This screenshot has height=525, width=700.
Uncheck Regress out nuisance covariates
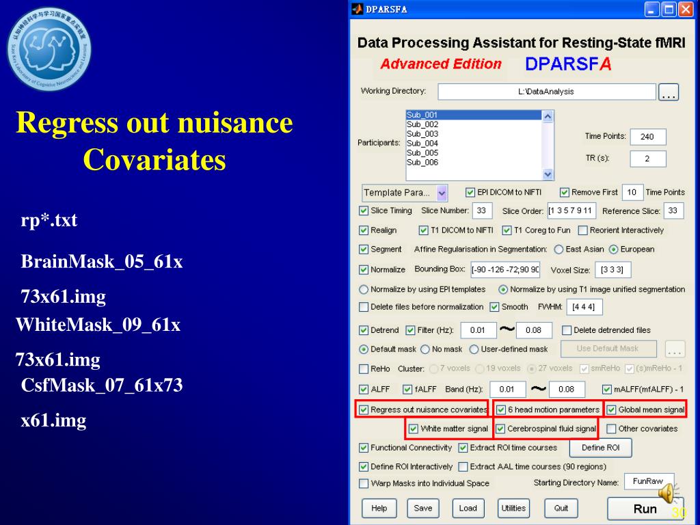(364, 409)
